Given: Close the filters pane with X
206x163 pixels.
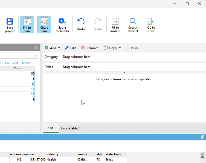Looking at the screenshot, I should click(x=36, y=48).
